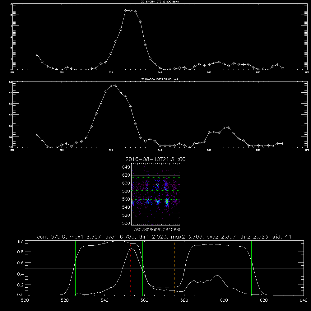Click the green vertical line near 581 in bottom plot
The width and height of the screenshot is (311, 311).
[x=186, y=268]
